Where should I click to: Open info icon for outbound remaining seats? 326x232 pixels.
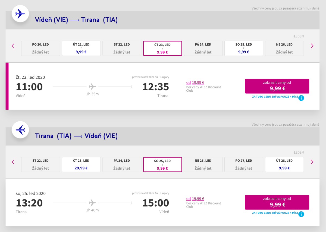(x=301, y=98)
